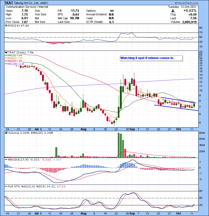The width and height of the screenshot is (209, 216).
Task: Click the High price 7.75
Action: click(x=25, y=15)
